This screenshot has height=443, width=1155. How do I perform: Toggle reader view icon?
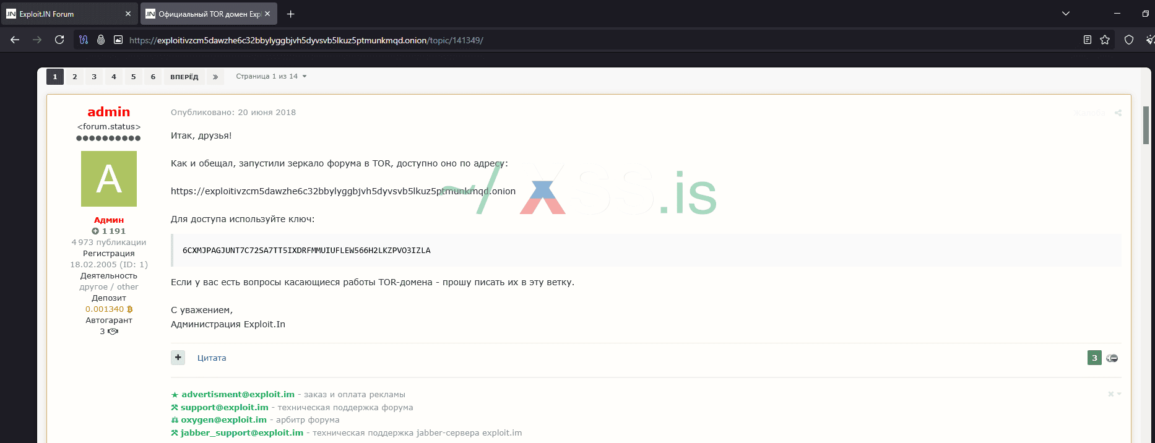point(1088,40)
